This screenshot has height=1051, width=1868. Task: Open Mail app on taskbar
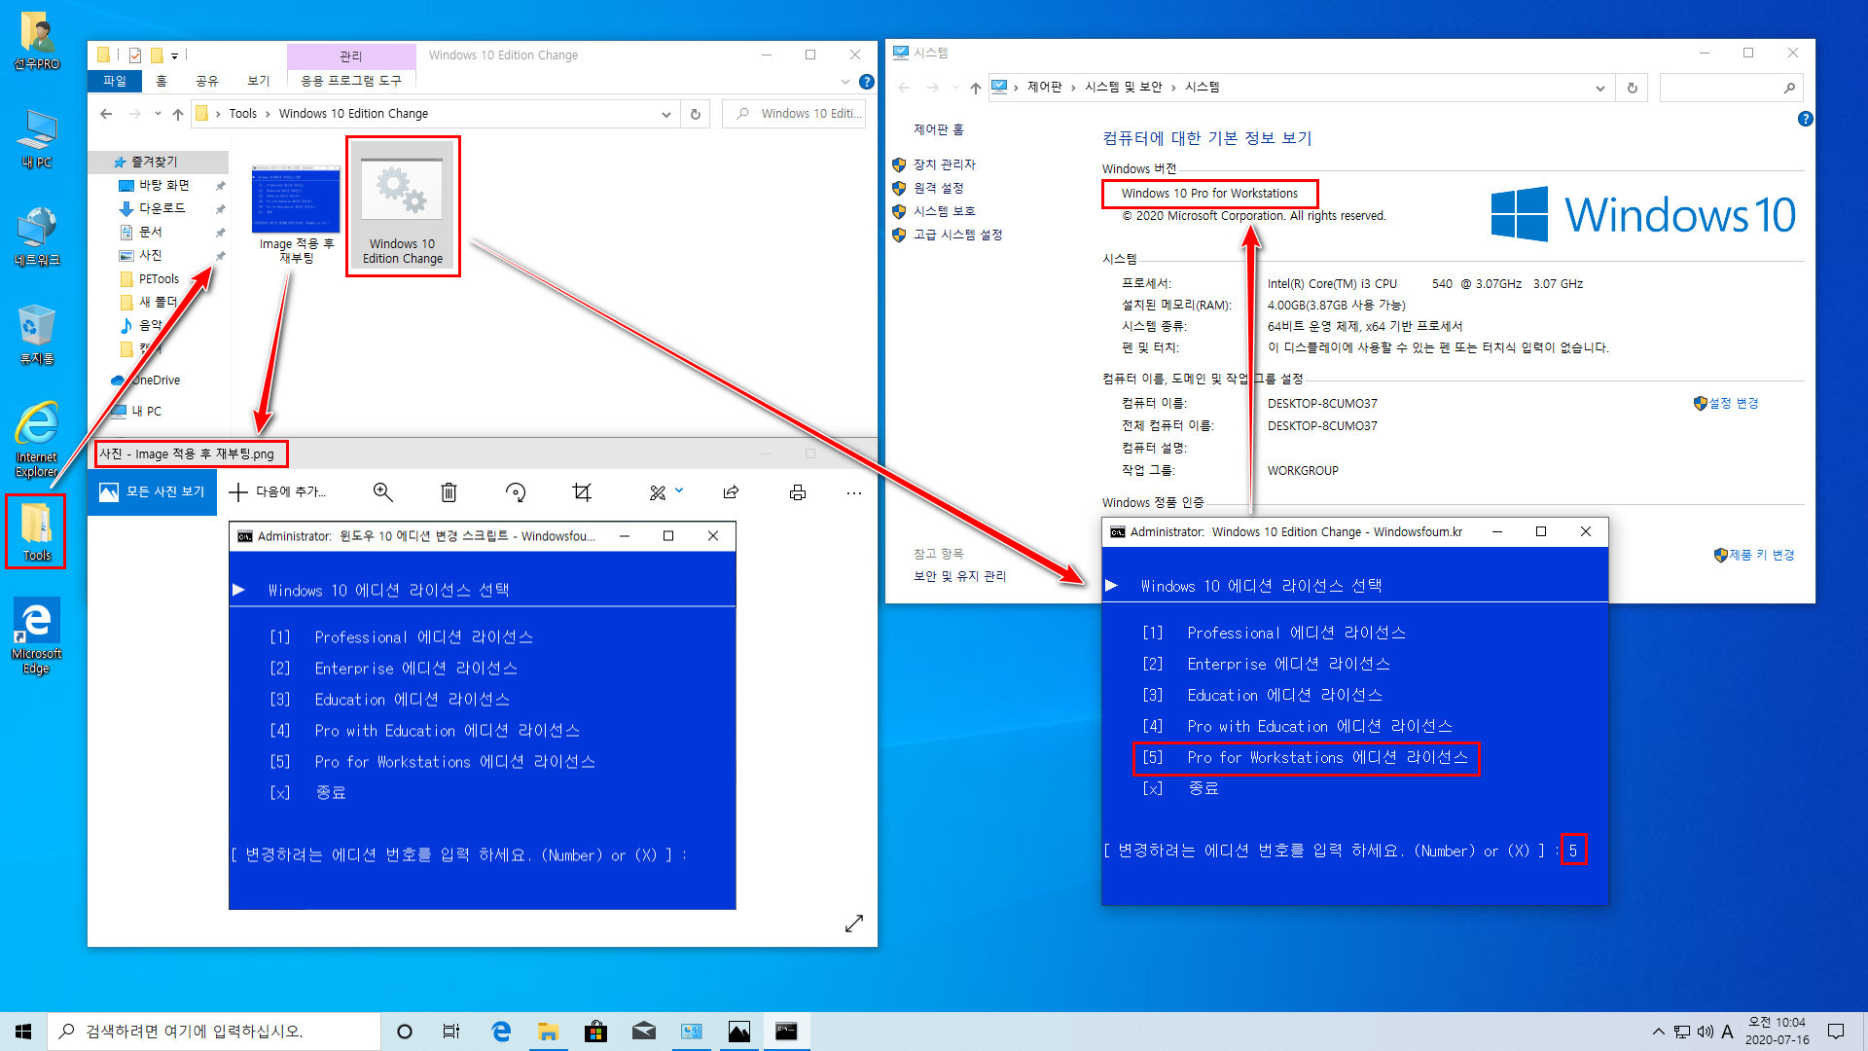click(643, 1032)
